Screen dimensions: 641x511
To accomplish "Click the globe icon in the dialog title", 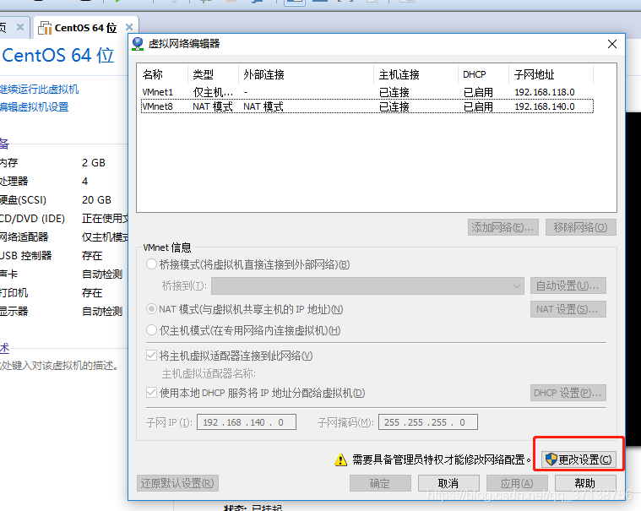I will pos(138,44).
